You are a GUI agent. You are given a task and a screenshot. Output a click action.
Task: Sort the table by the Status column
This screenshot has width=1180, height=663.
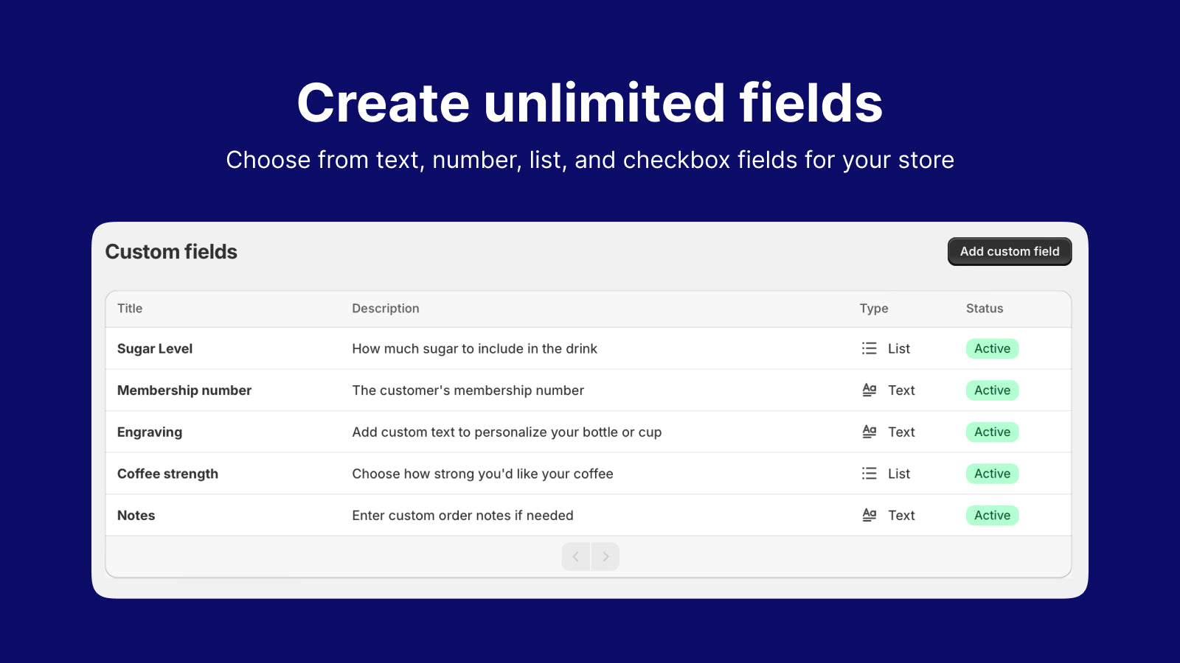click(x=983, y=308)
